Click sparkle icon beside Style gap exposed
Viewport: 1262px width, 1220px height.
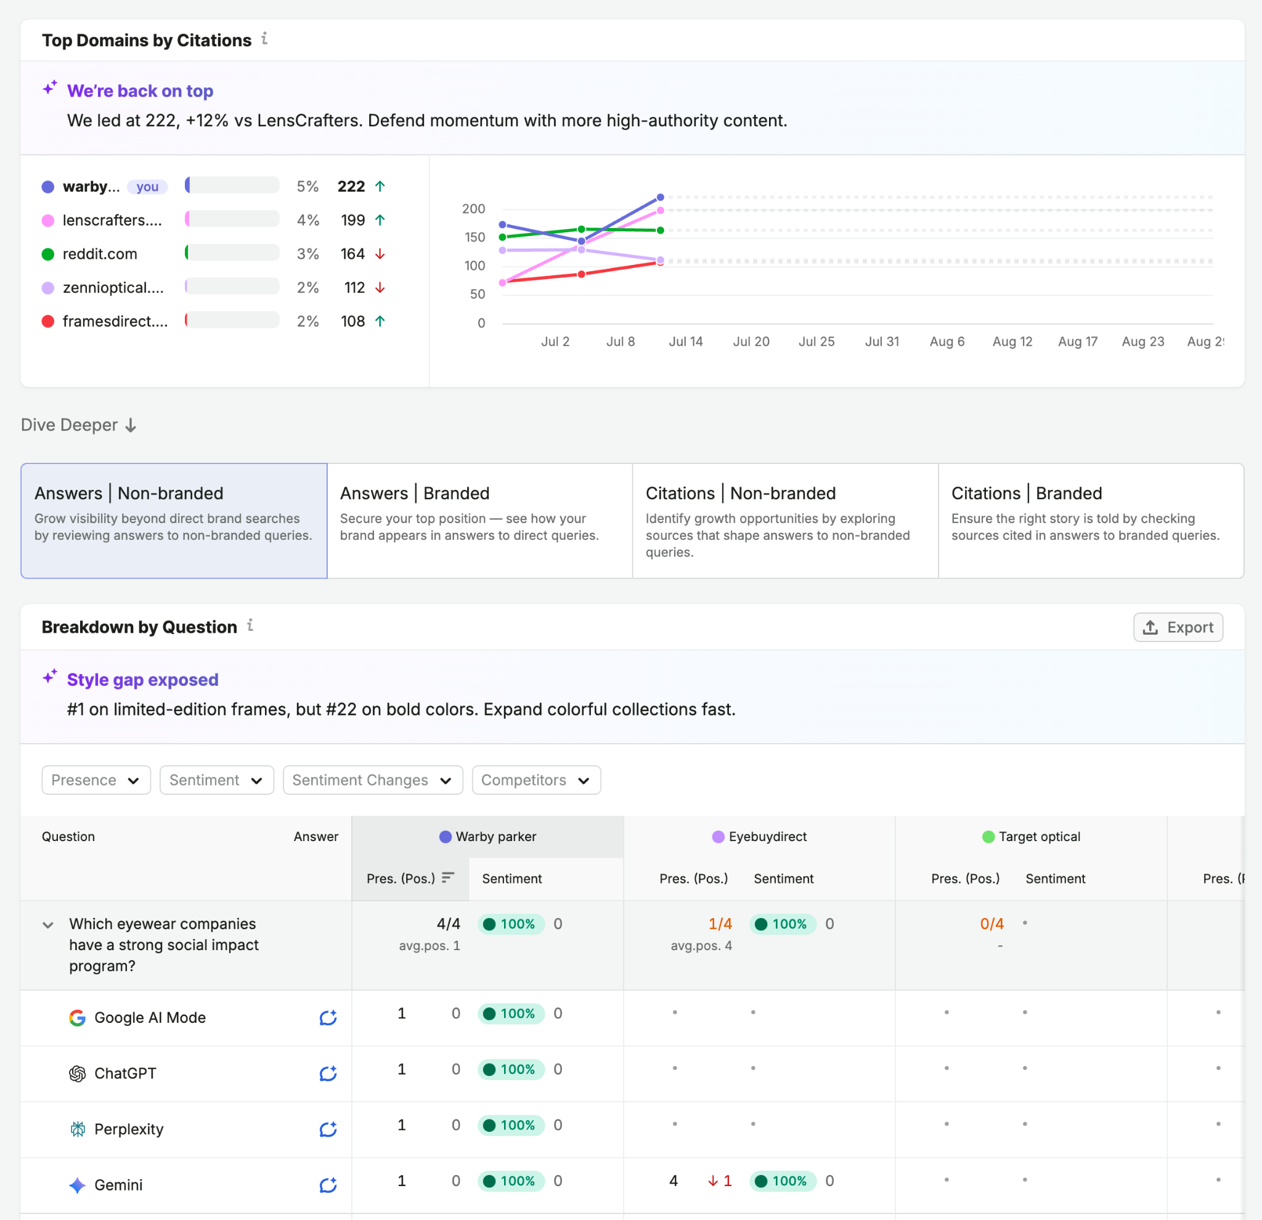click(x=51, y=677)
